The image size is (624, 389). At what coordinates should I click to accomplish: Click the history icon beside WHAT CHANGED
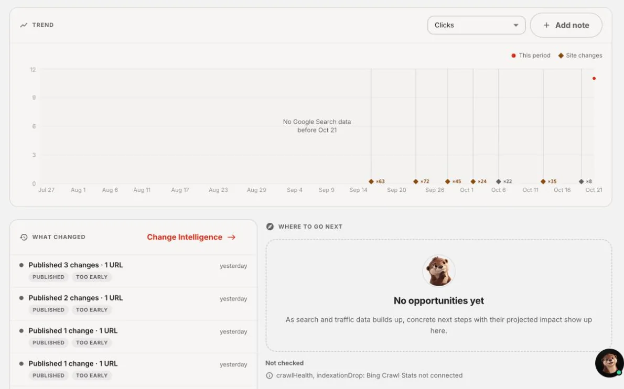pyautogui.click(x=24, y=237)
